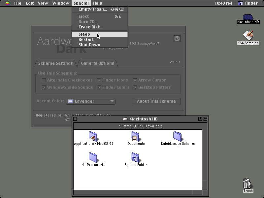This screenshot has width=264, height=198.
Task: Click the Macintosh HD window zoom box
Action: tap(200, 119)
